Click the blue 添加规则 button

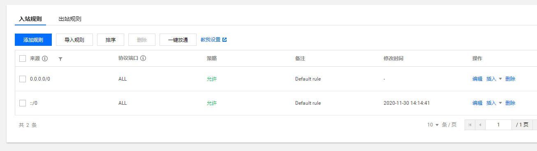33,40
